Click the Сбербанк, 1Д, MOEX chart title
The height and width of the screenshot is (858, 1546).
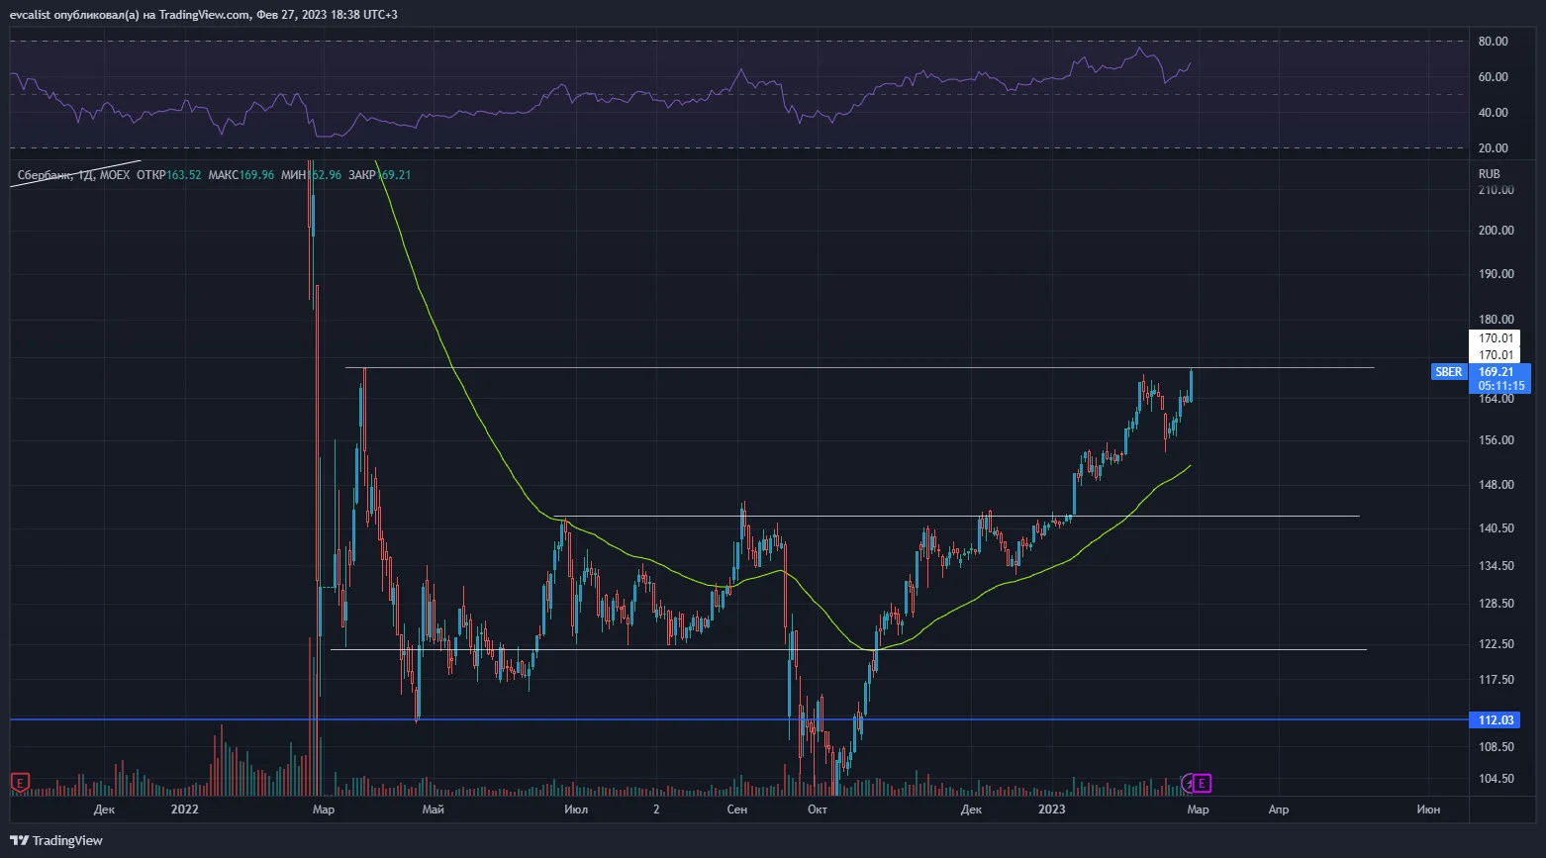pyautogui.click(x=73, y=175)
